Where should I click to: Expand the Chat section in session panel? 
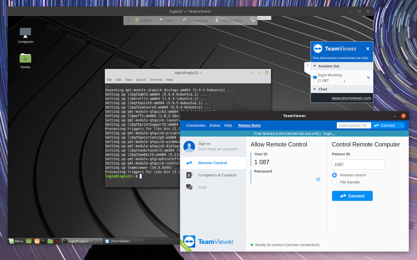(x=315, y=89)
